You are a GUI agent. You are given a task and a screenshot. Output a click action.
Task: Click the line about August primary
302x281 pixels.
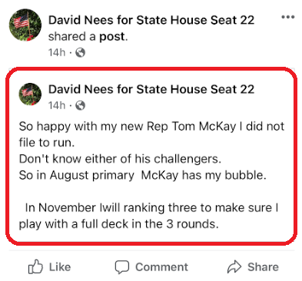click(143, 175)
